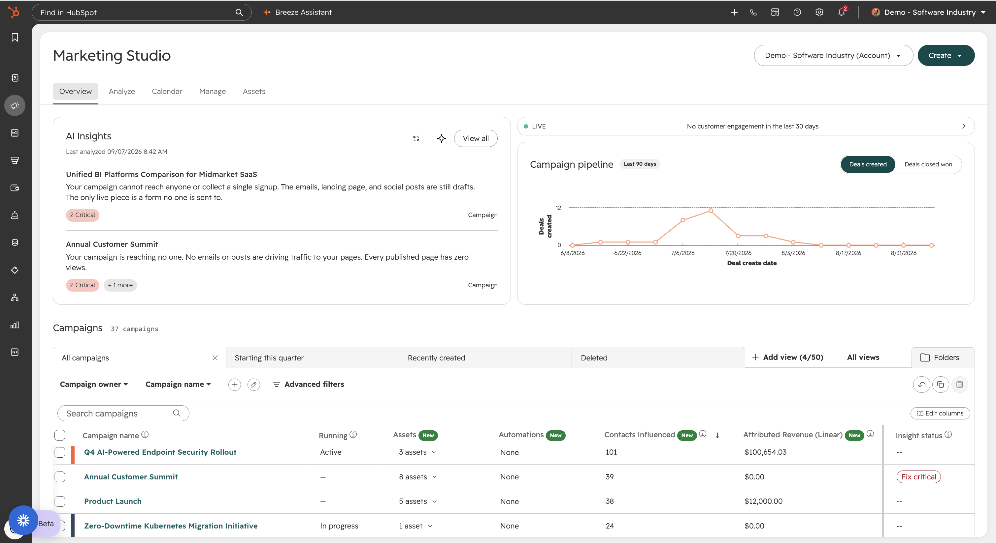
Task: Open Advanced filters
Action: (x=309, y=385)
